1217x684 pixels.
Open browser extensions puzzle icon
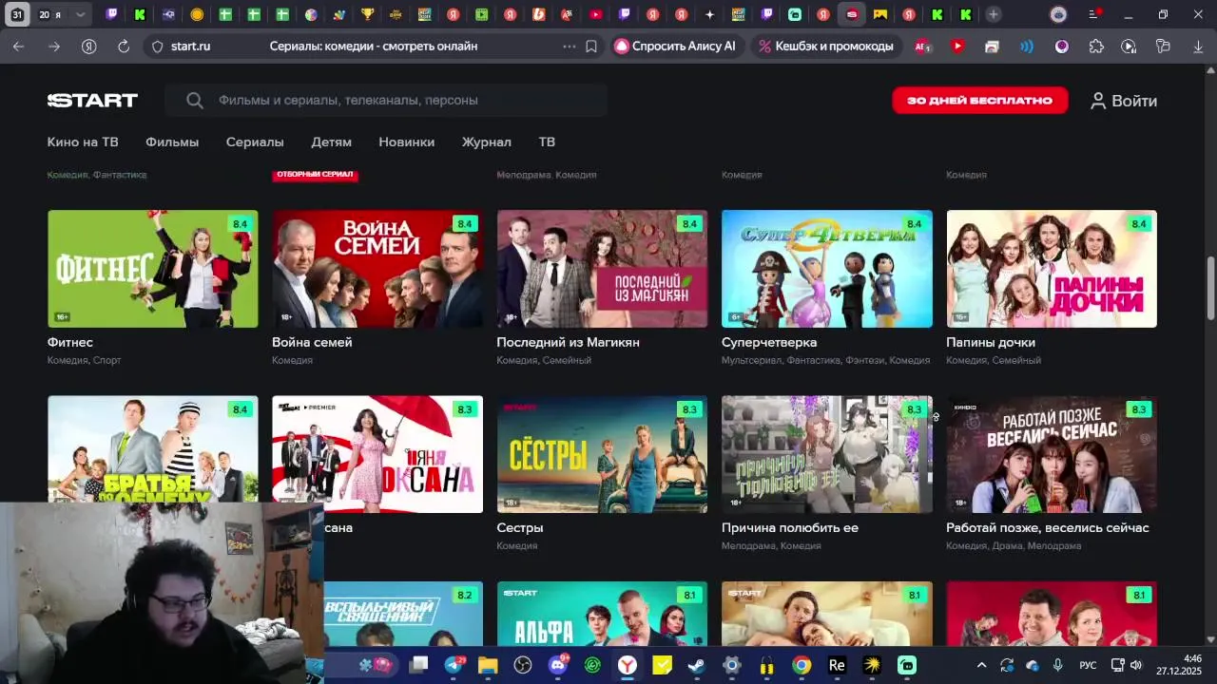(1096, 47)
